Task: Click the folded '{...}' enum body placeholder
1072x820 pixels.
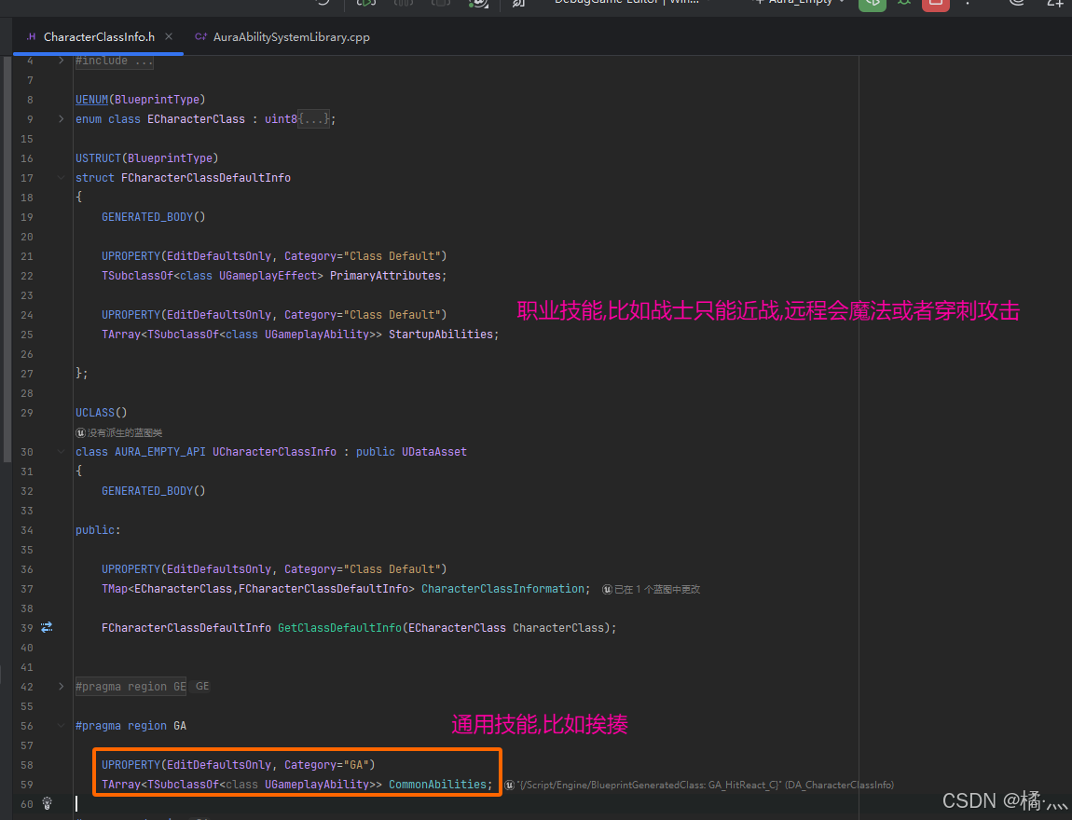Action: pos(314,119)
